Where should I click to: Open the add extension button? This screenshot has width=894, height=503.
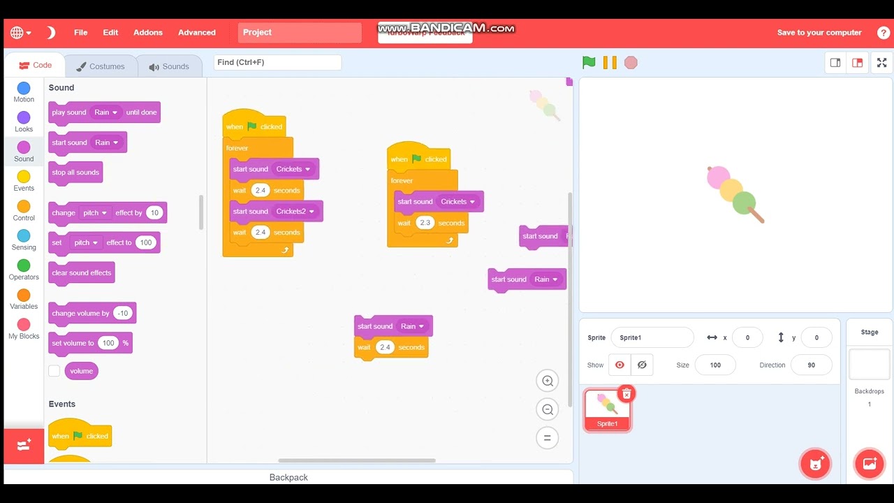coord(24,446)
